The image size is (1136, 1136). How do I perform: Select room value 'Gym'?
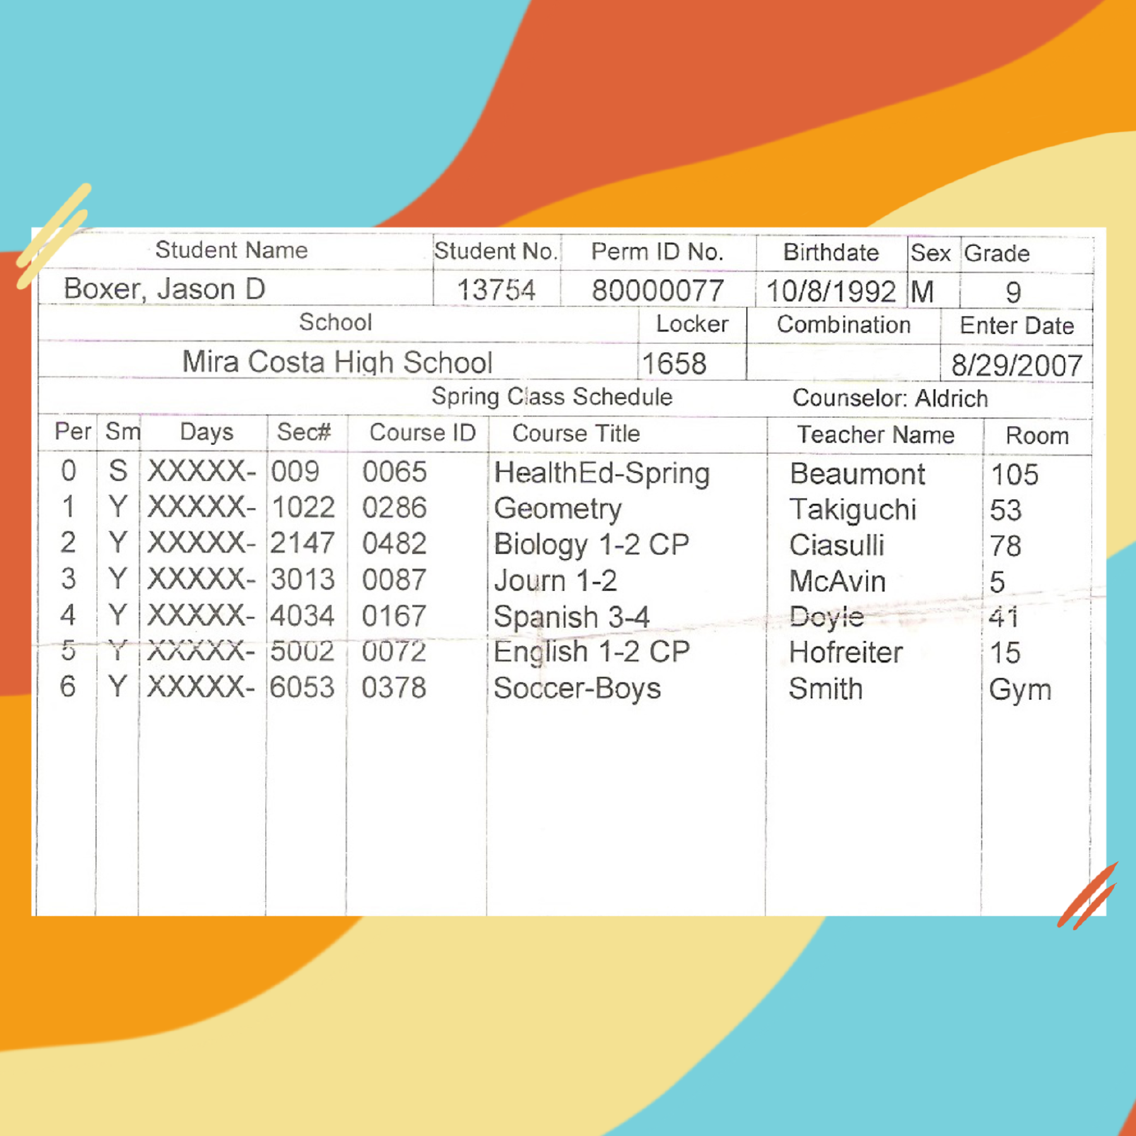pyautogui.click(x=1020, y=690)
